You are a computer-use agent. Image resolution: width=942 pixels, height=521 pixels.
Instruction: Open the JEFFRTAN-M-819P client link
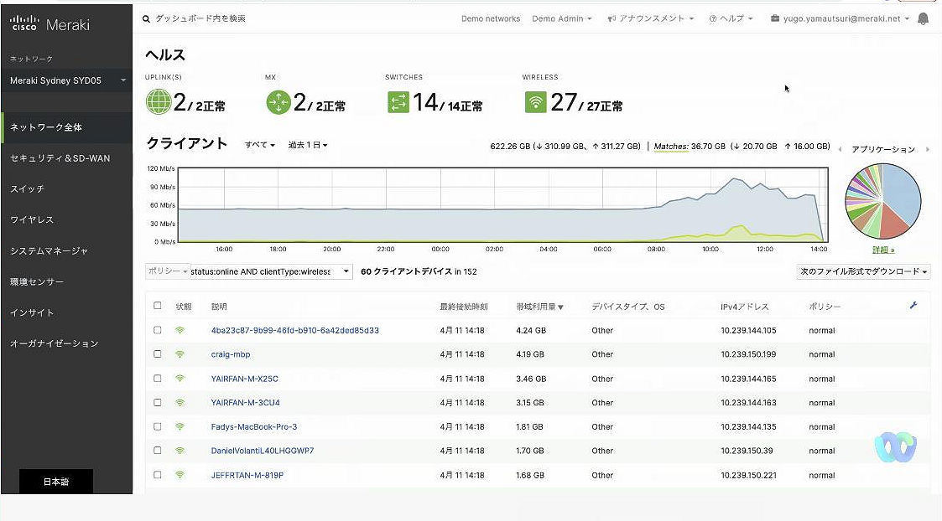[247, 475]
